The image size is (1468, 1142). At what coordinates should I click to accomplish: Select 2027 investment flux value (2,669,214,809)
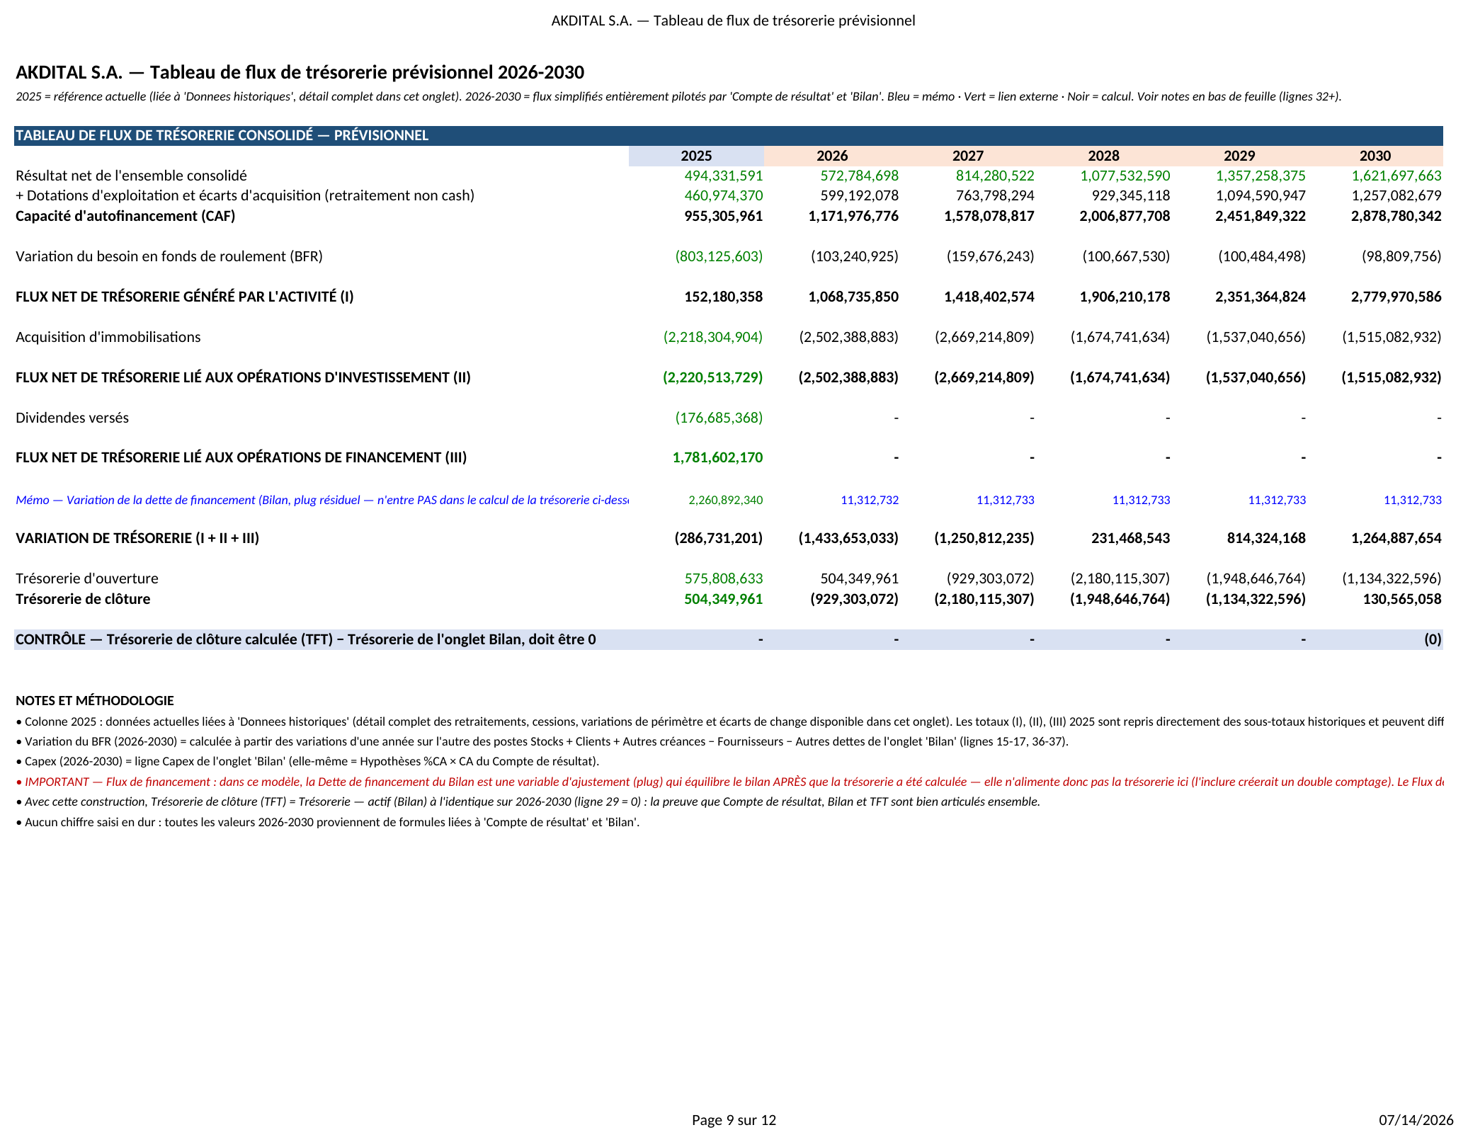(984, 377)
